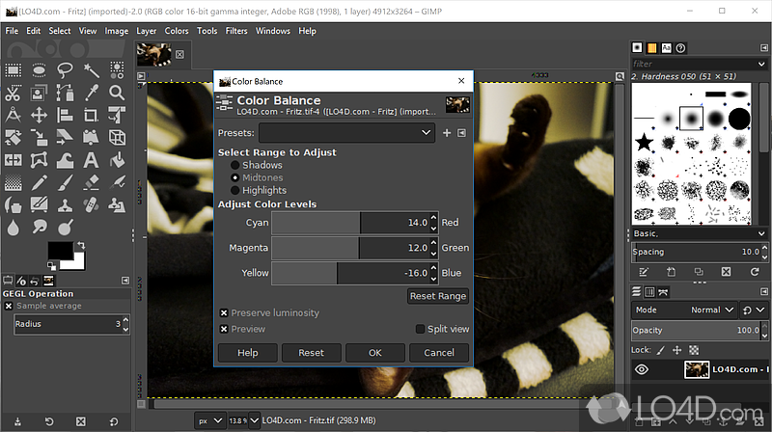Select the Shadows range option
Screen dimensions: 772x432
point(234,165)
